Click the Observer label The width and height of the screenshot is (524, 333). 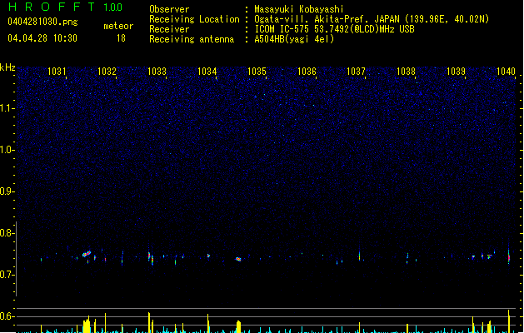click(x=169, y=9)
